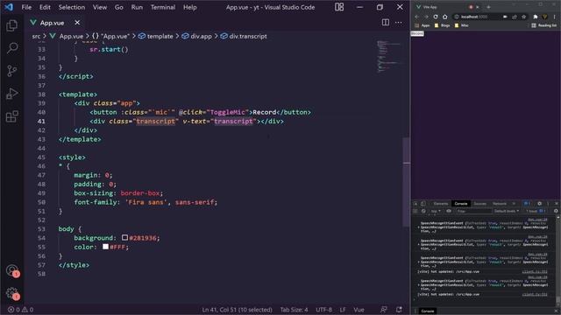This screenshot has height=315, width=561.
Task: Open the View menu
Action: tap(100, 7)
